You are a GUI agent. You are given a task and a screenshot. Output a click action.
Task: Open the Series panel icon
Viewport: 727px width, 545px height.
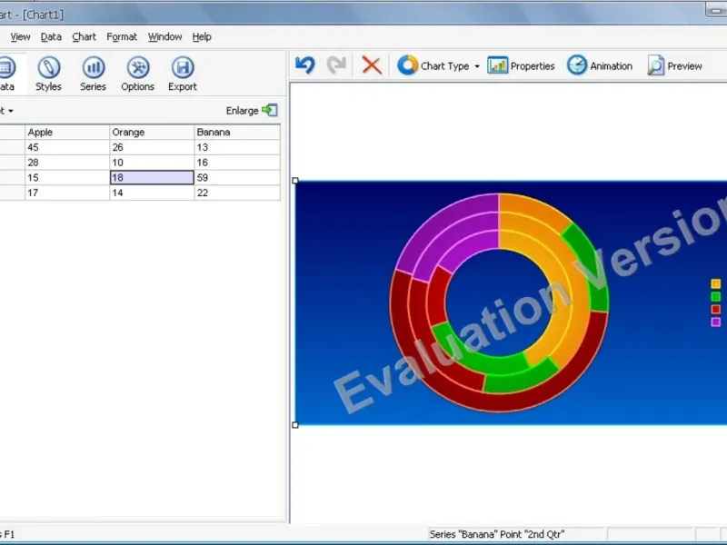94,67
